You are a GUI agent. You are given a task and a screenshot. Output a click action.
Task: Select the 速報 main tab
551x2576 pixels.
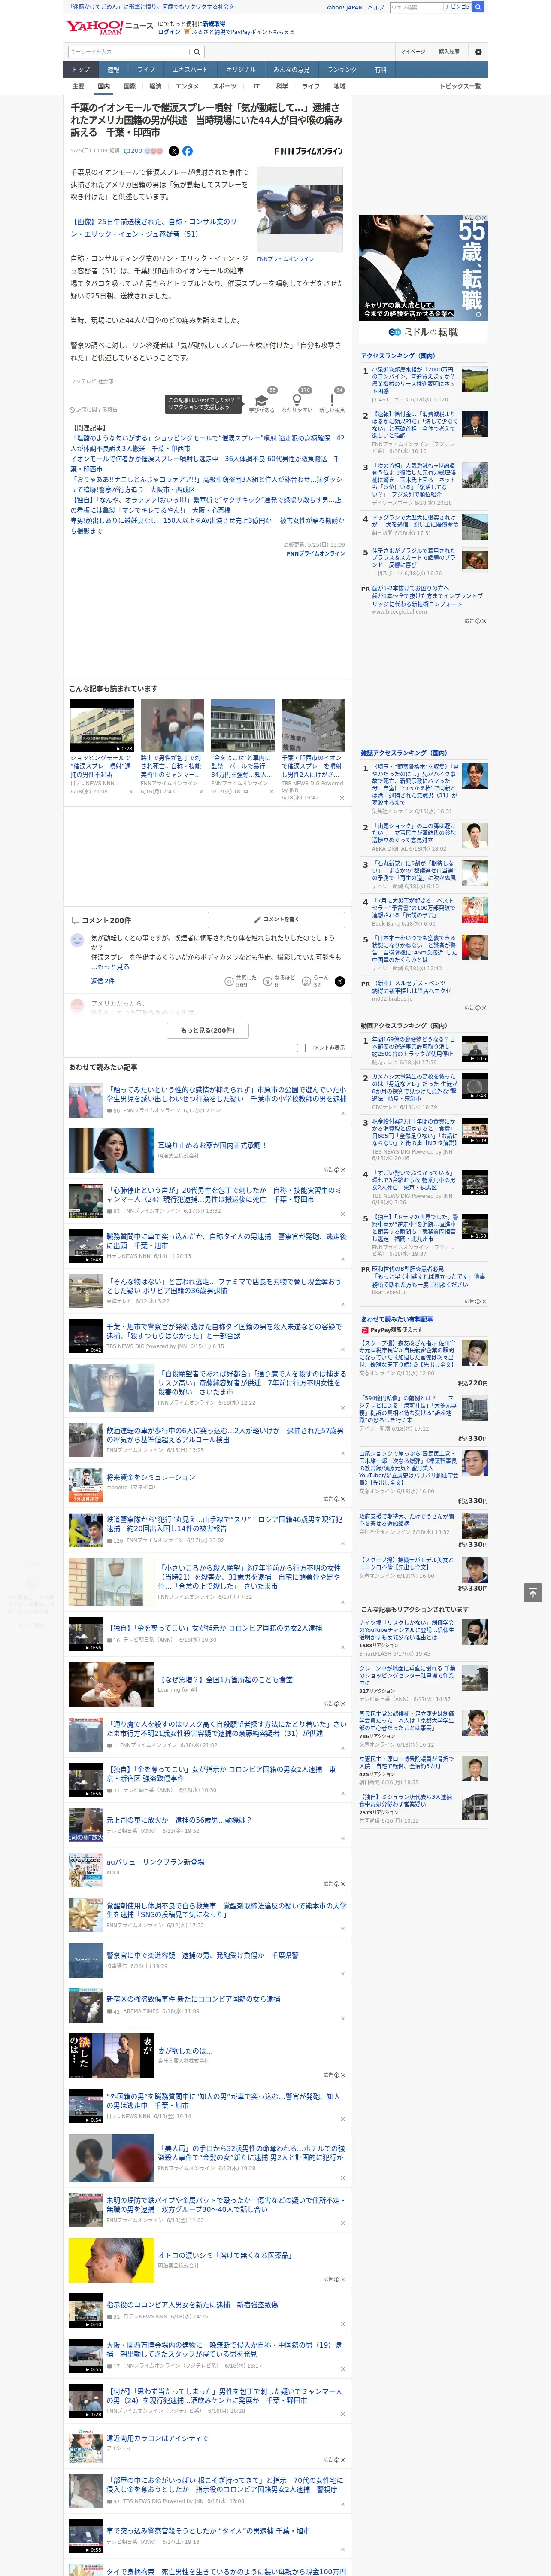(x=113, y=69)
